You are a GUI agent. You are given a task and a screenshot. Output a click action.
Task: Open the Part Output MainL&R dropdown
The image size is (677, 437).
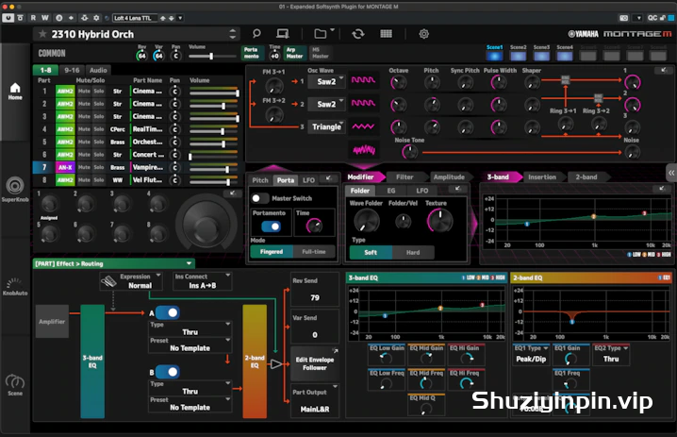click(x=315, y=401)
